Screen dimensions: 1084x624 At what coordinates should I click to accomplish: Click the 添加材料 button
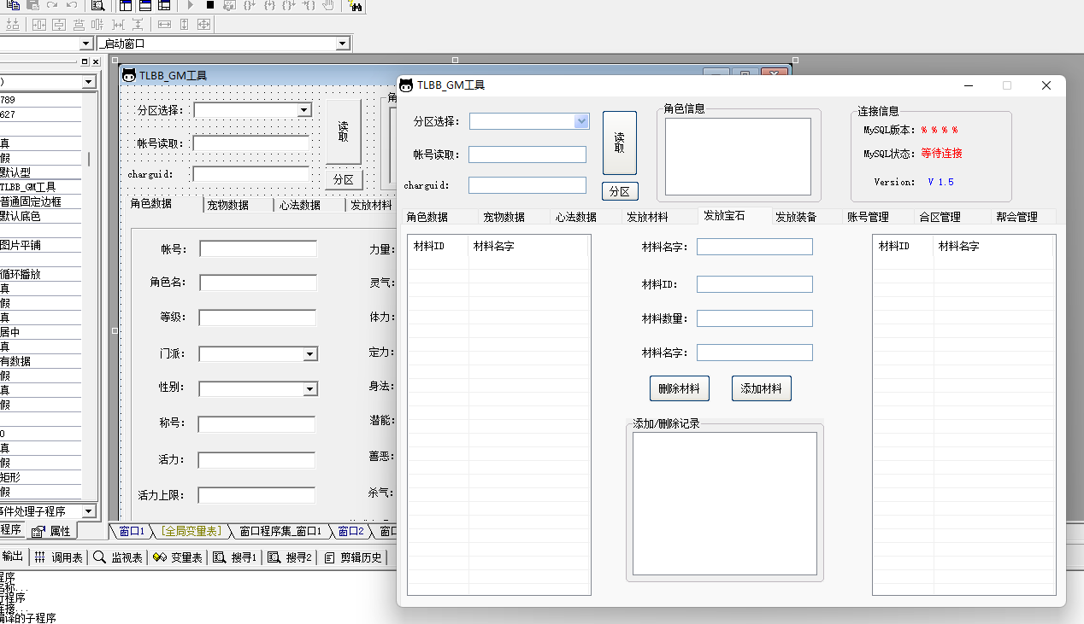[761, 388]
